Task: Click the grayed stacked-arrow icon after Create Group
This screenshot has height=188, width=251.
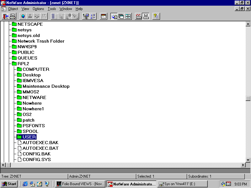Action: (44, 16)
